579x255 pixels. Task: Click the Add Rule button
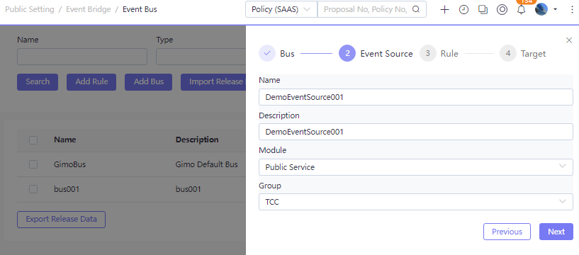[91, 82]
